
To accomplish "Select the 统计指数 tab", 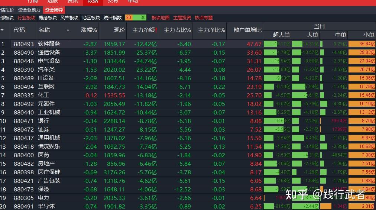I will (113, 17).
